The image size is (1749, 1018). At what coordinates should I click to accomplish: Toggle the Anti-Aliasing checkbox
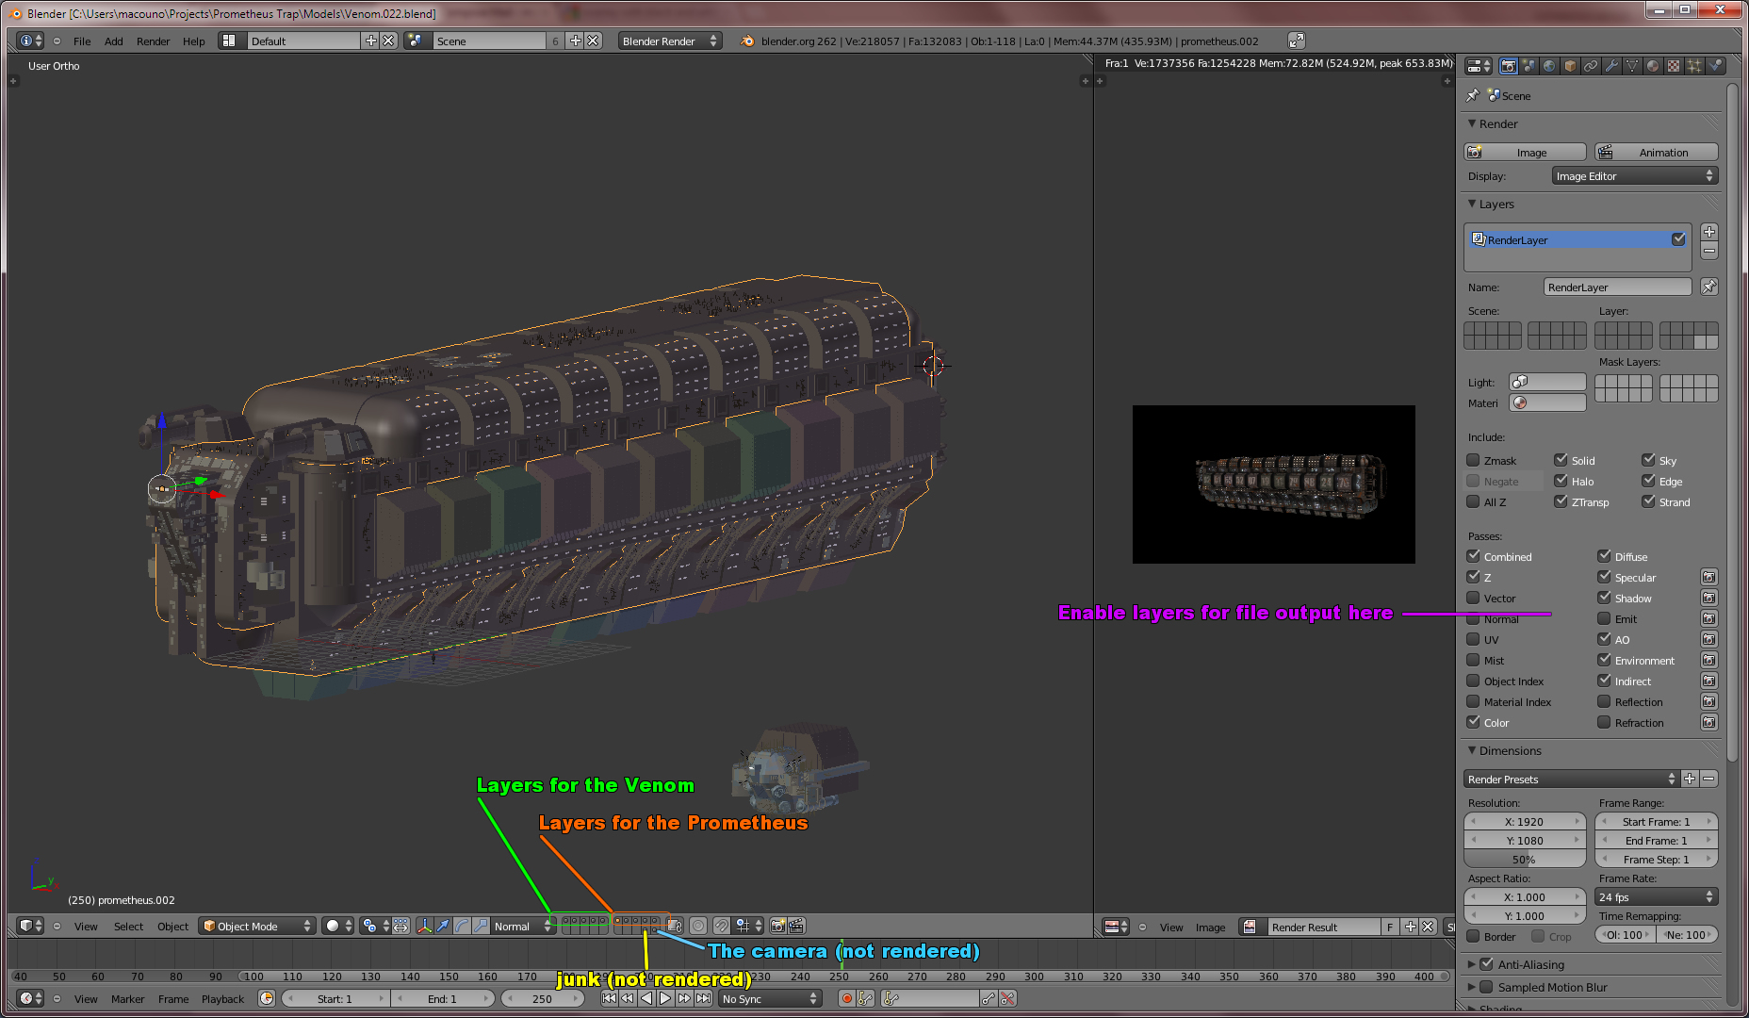click(1487, 964)
